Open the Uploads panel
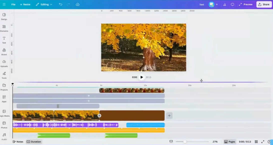The height and width of the screenshot is (145, 273). point(4,64)
